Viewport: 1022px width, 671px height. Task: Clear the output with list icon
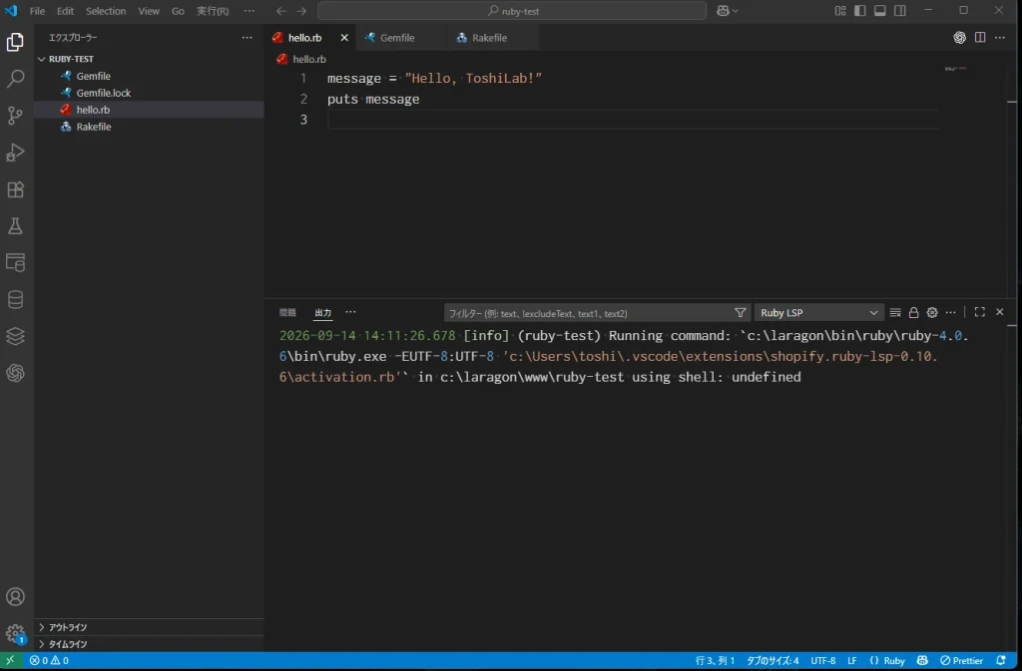(895, 312)
